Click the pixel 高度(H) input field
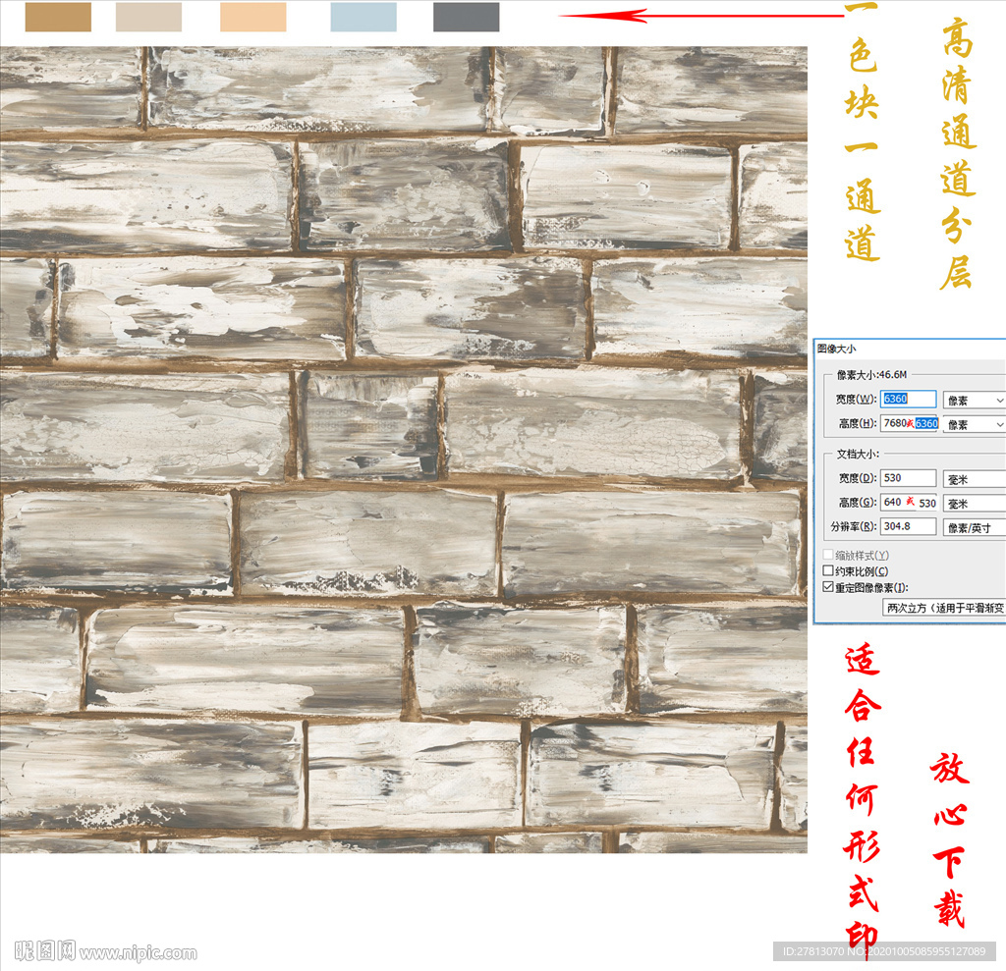Screen dimensions: 1006x971 pos(909,424)
